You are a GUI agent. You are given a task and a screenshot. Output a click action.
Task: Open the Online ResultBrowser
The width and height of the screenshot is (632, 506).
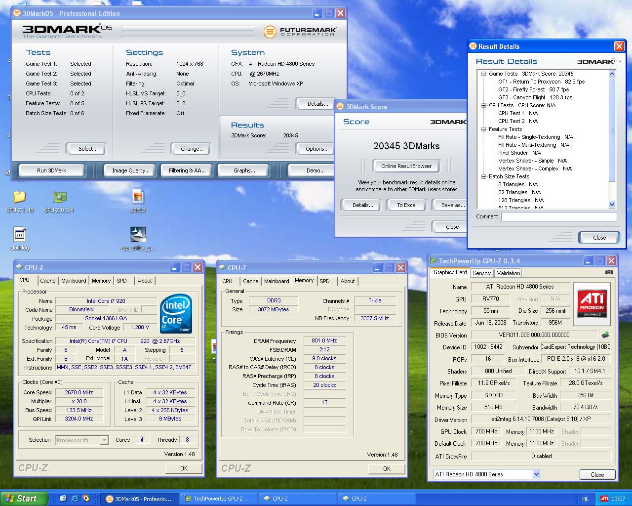[x=406, y=166]
